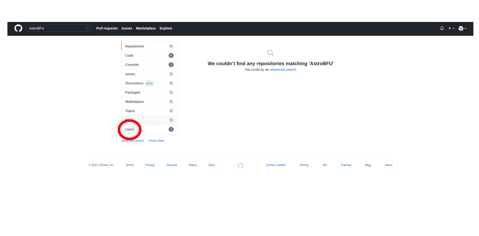479x236 pixels.
Task: Open Status footer link
Action: (193, 165)
